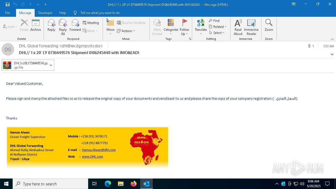Viewport: 336px width, 189px height.
Task: Expand the message header with the chevron
Action: tap(332, 54)
